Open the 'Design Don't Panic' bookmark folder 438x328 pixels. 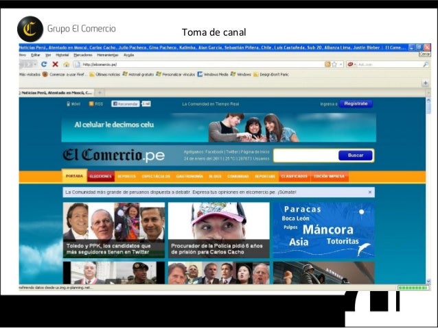(x=271, y=75)
